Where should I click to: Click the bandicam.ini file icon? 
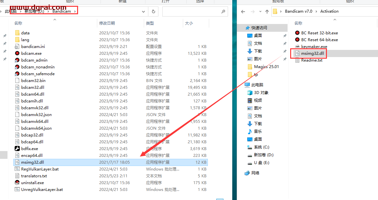[x=17, y=47]
